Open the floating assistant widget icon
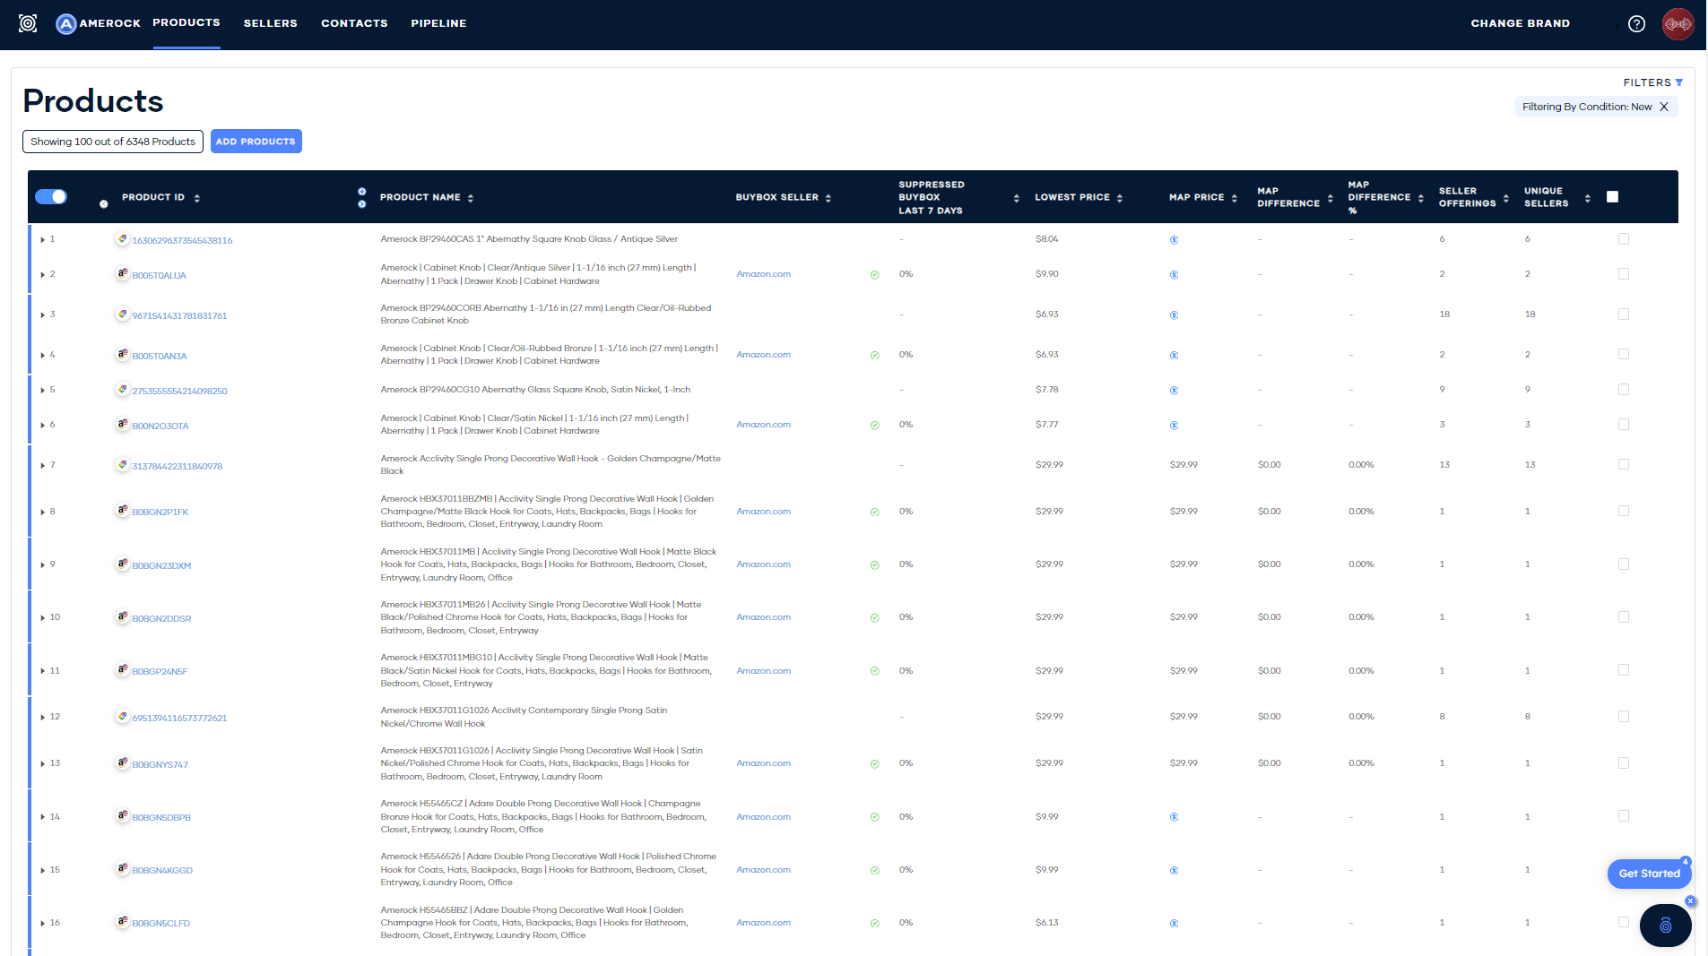The image size is (1708, 956). 1665,926
